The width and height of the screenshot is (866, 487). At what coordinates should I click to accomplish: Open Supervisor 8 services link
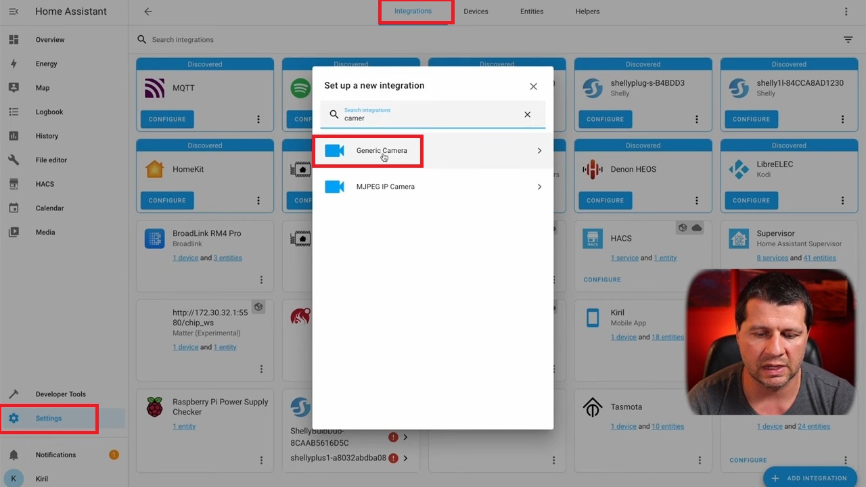773,258
